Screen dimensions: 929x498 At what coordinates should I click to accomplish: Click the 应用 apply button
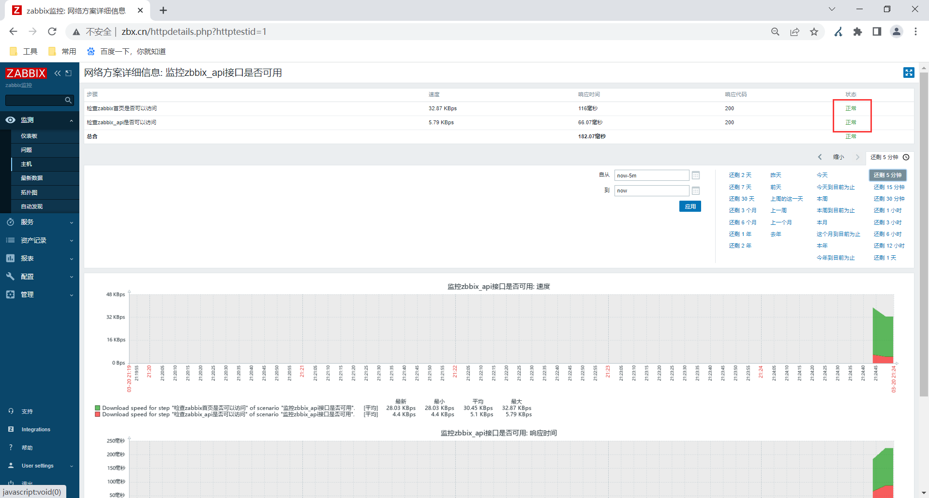point(690,206)
